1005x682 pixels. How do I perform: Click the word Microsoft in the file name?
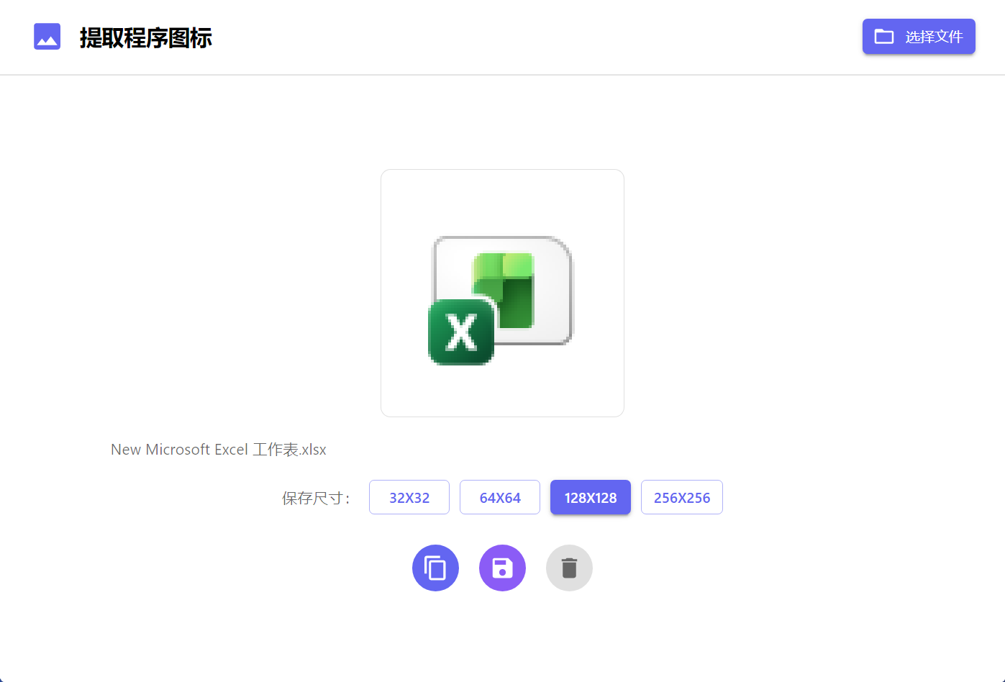click(x=178, y=450)
